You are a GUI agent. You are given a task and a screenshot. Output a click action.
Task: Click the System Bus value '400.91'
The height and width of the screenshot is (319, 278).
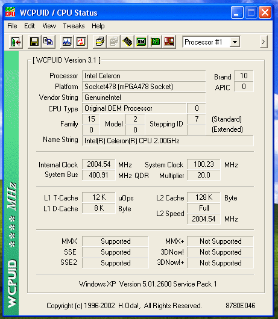point(99,175)
